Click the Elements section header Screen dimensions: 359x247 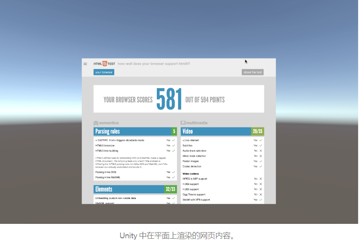135,189
